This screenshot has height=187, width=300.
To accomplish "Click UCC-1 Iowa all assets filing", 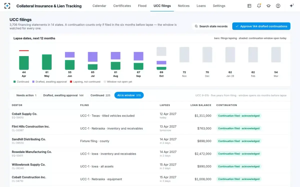I will pyautogui.click(x=97, y=166).
